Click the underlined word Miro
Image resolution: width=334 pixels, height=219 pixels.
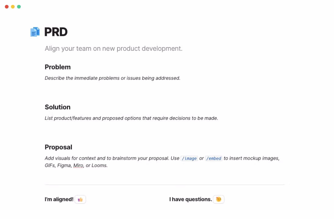click(x=78, y=166)
